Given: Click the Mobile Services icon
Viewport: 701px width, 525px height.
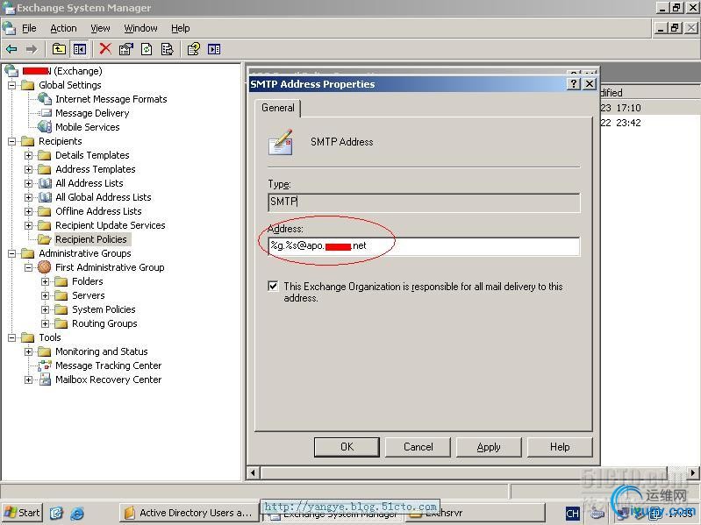Looking at the screenshot, I should (45, 127).
